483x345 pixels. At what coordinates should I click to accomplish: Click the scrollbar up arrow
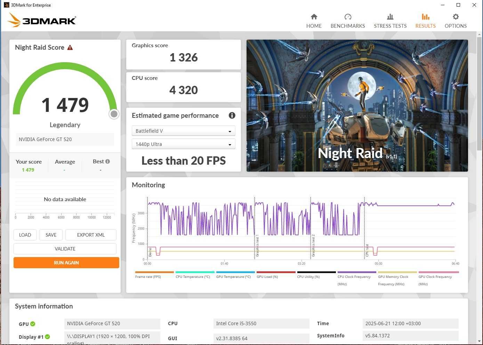[x=480, y=34]
